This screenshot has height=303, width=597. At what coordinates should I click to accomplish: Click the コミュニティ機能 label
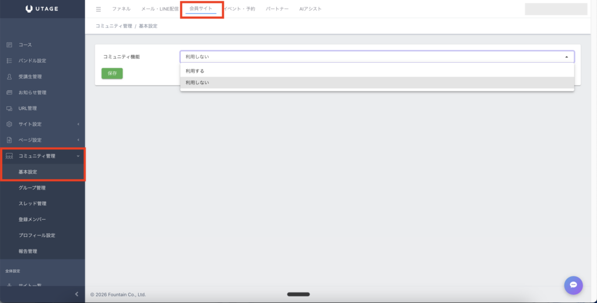(x=121, y=56)
